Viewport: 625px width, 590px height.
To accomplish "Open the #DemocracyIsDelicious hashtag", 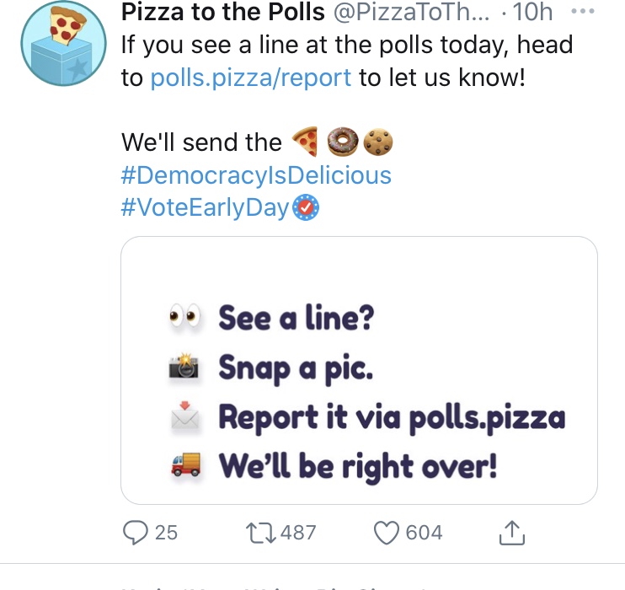I will tap(256, 175).
